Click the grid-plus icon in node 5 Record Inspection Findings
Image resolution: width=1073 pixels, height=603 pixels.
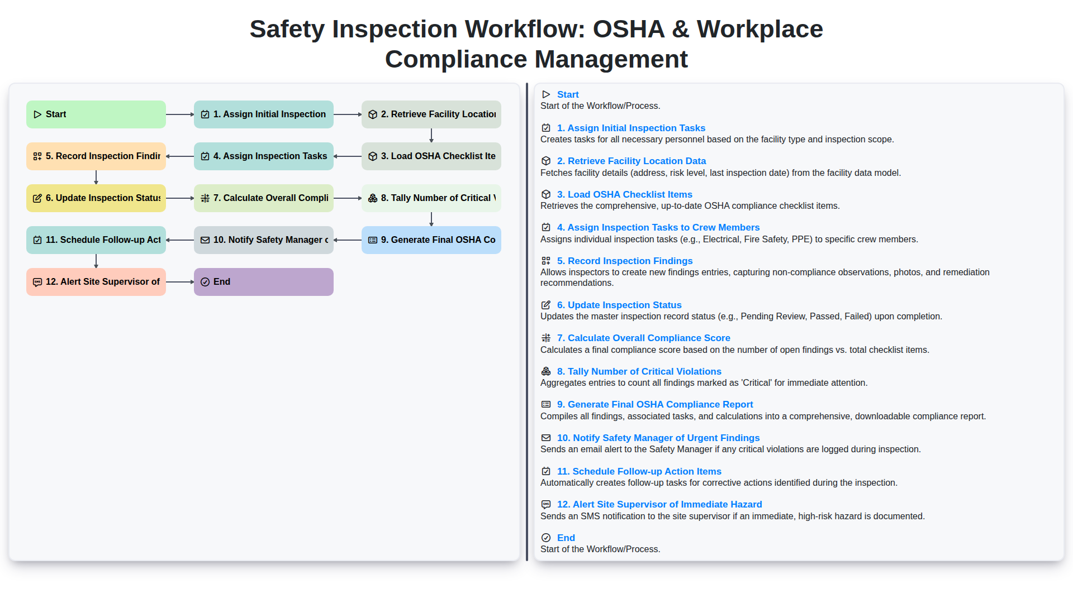tap(37, 156)
